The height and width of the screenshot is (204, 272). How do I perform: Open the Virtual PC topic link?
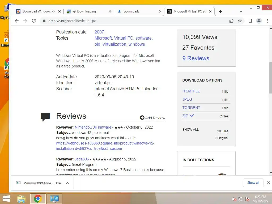[124, 38]
